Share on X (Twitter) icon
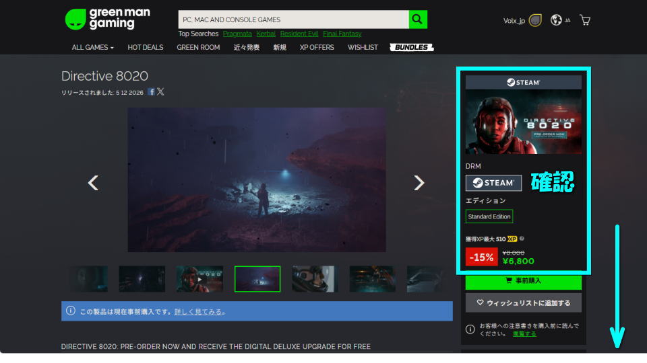 point(160,92)
